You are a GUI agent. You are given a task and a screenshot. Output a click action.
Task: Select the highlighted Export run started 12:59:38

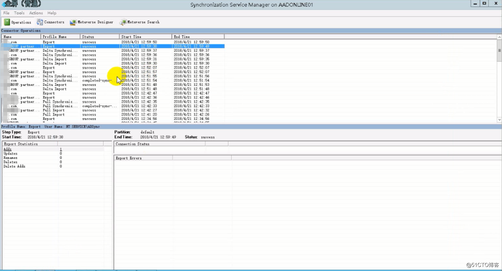[113, 46]
